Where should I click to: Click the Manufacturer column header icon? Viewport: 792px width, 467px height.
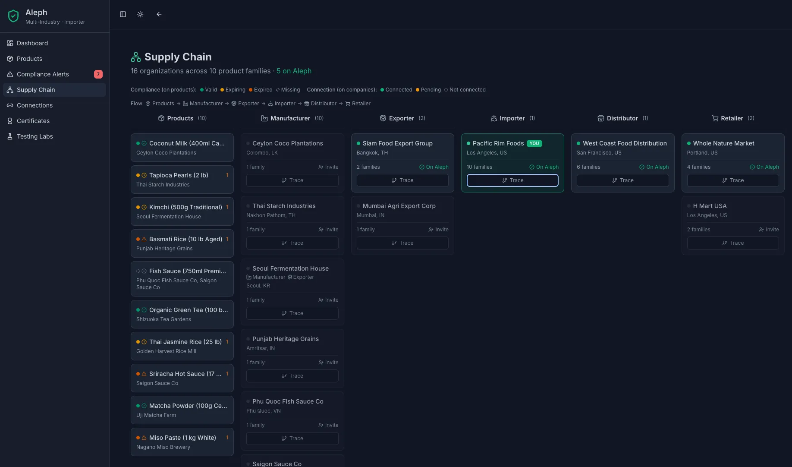pyautogui.click(x=264, y=118)
